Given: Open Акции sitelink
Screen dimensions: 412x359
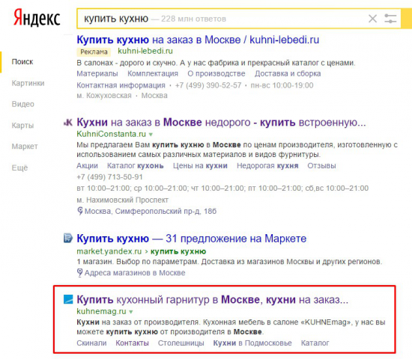Looking at the screenshot, I should tap(87, 166).
